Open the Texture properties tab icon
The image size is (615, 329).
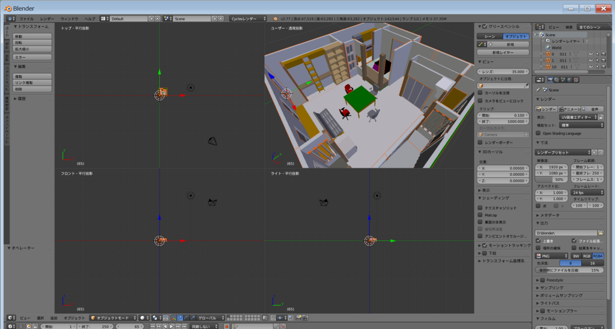pyautogui.click(x=576, y=80)
